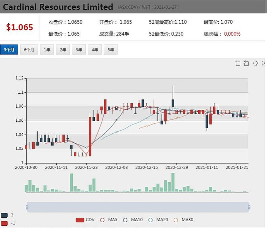This screenshot has width=267, height=228.
Task: Click the ASX:CDV ticker date text
Action: [149, 7]
